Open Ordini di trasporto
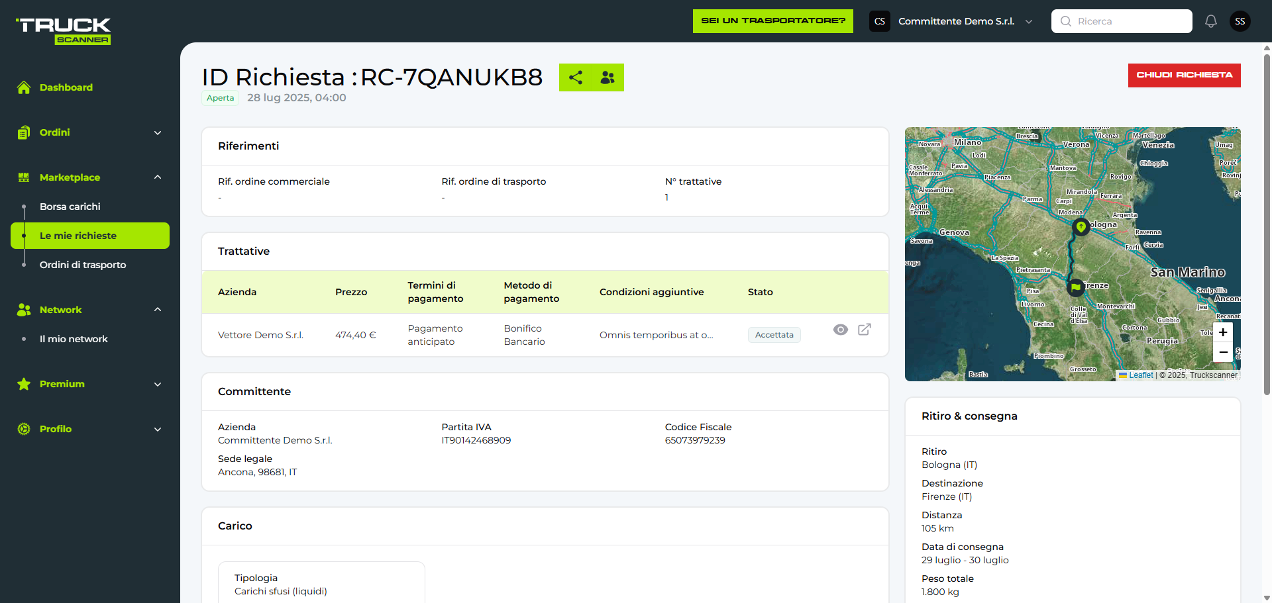Viewport: 1272px width, 603px height. [x=83, y=265]
